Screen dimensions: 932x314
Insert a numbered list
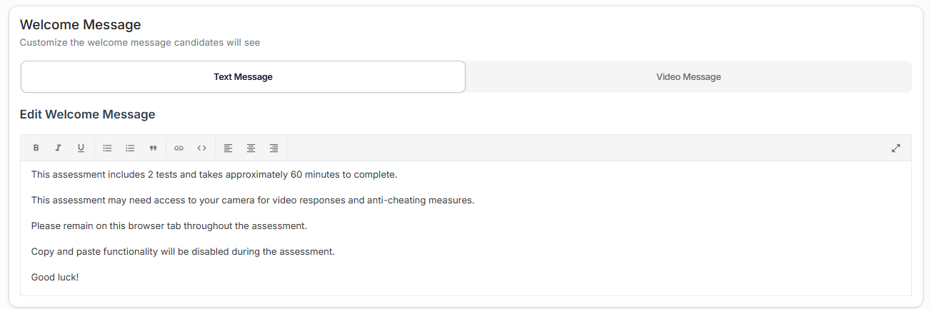tap(130, 148)
